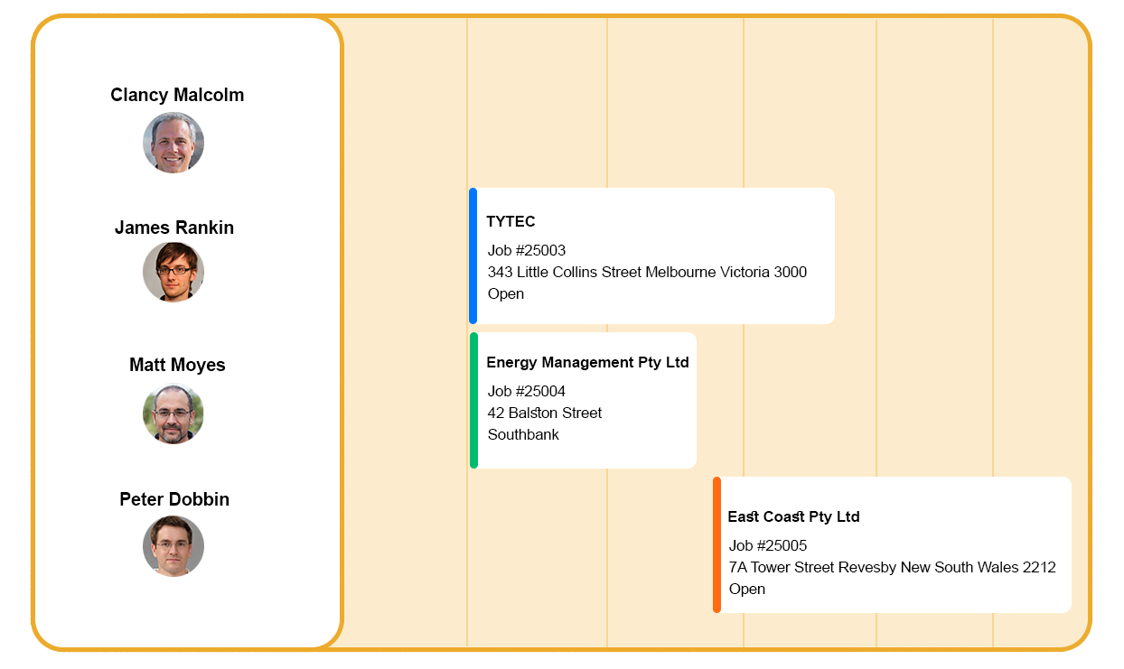This screenshot has height=669, width=1124.
Task: Click Matt Moyes' profile photo
Action: click(x=173, y=413)
